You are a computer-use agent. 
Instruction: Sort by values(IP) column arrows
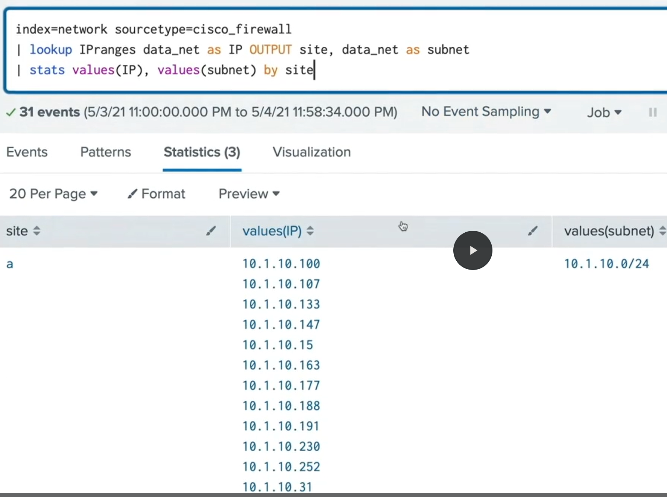(x=310, y=231)
